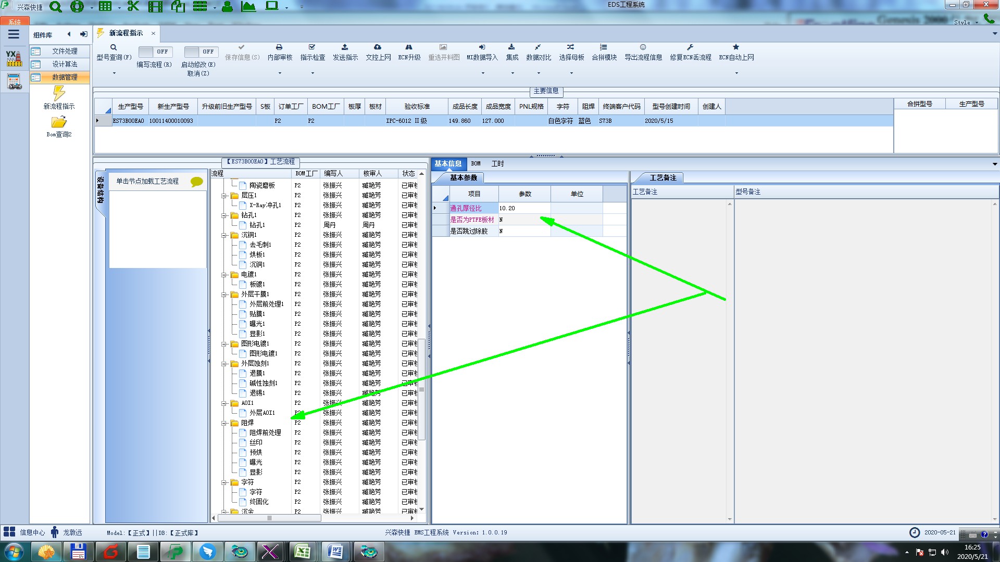Click the 数据对比 compare icon

[538, 47]
